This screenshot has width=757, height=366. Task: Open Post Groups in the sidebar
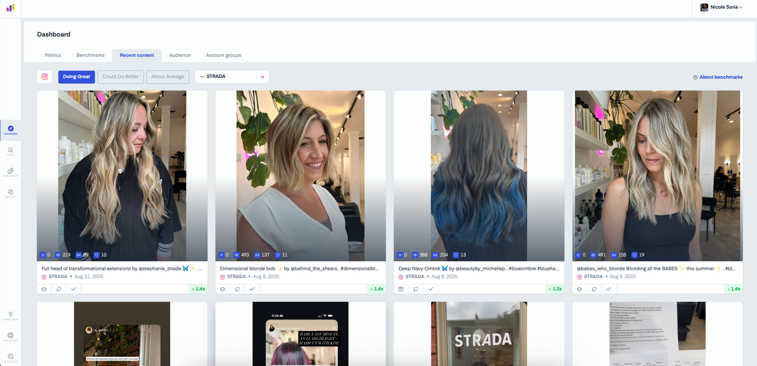10,172
